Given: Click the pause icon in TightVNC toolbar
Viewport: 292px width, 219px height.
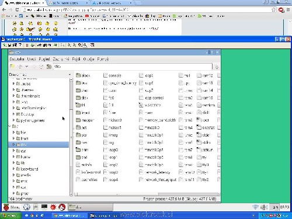Looking at the screenshot, I should [27, 45].
